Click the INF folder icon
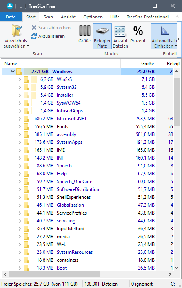Viewport: 182px width, 288px height. coord(26,158)
